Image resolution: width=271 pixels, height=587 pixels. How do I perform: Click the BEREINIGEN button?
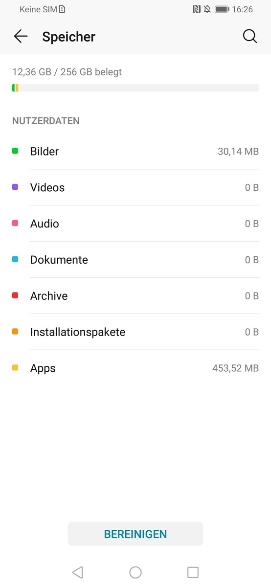click(x=135, y=534)
